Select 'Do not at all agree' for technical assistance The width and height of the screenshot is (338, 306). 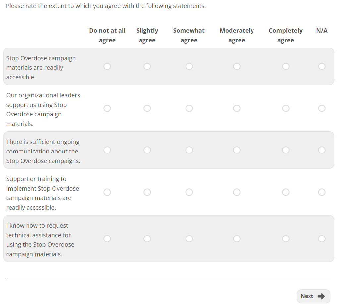click(x=107, y=239)
